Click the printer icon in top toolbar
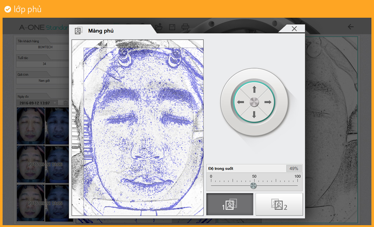This screenshot has height=227, width=374. tap(186, 27)
